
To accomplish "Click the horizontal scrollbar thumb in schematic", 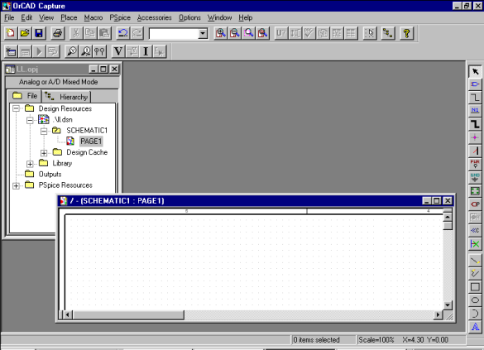I will point(128,314).
